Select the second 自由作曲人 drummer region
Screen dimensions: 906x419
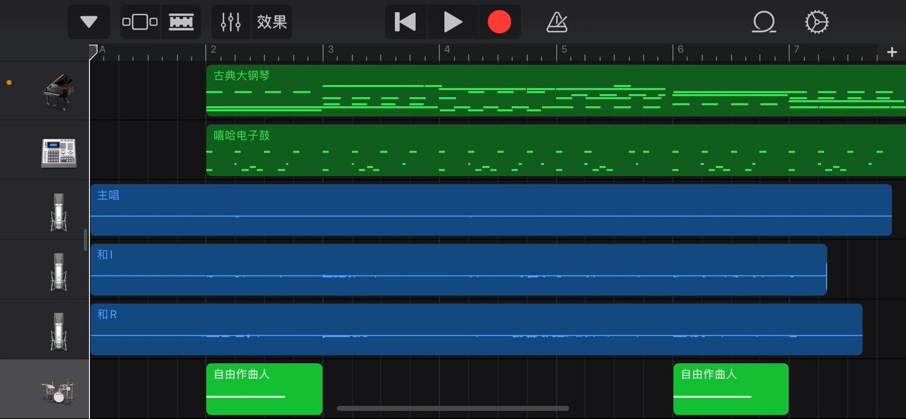pos(731,389)
